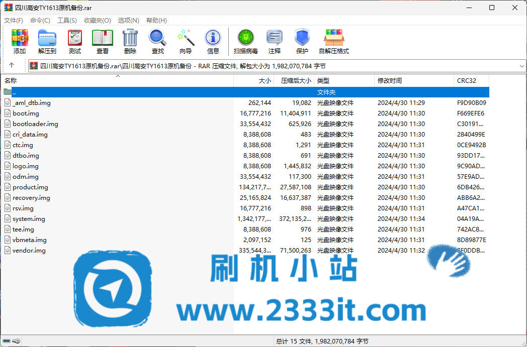Show archive Info (信息) icon
Viewport: 527px width, 347px height.
213,41
